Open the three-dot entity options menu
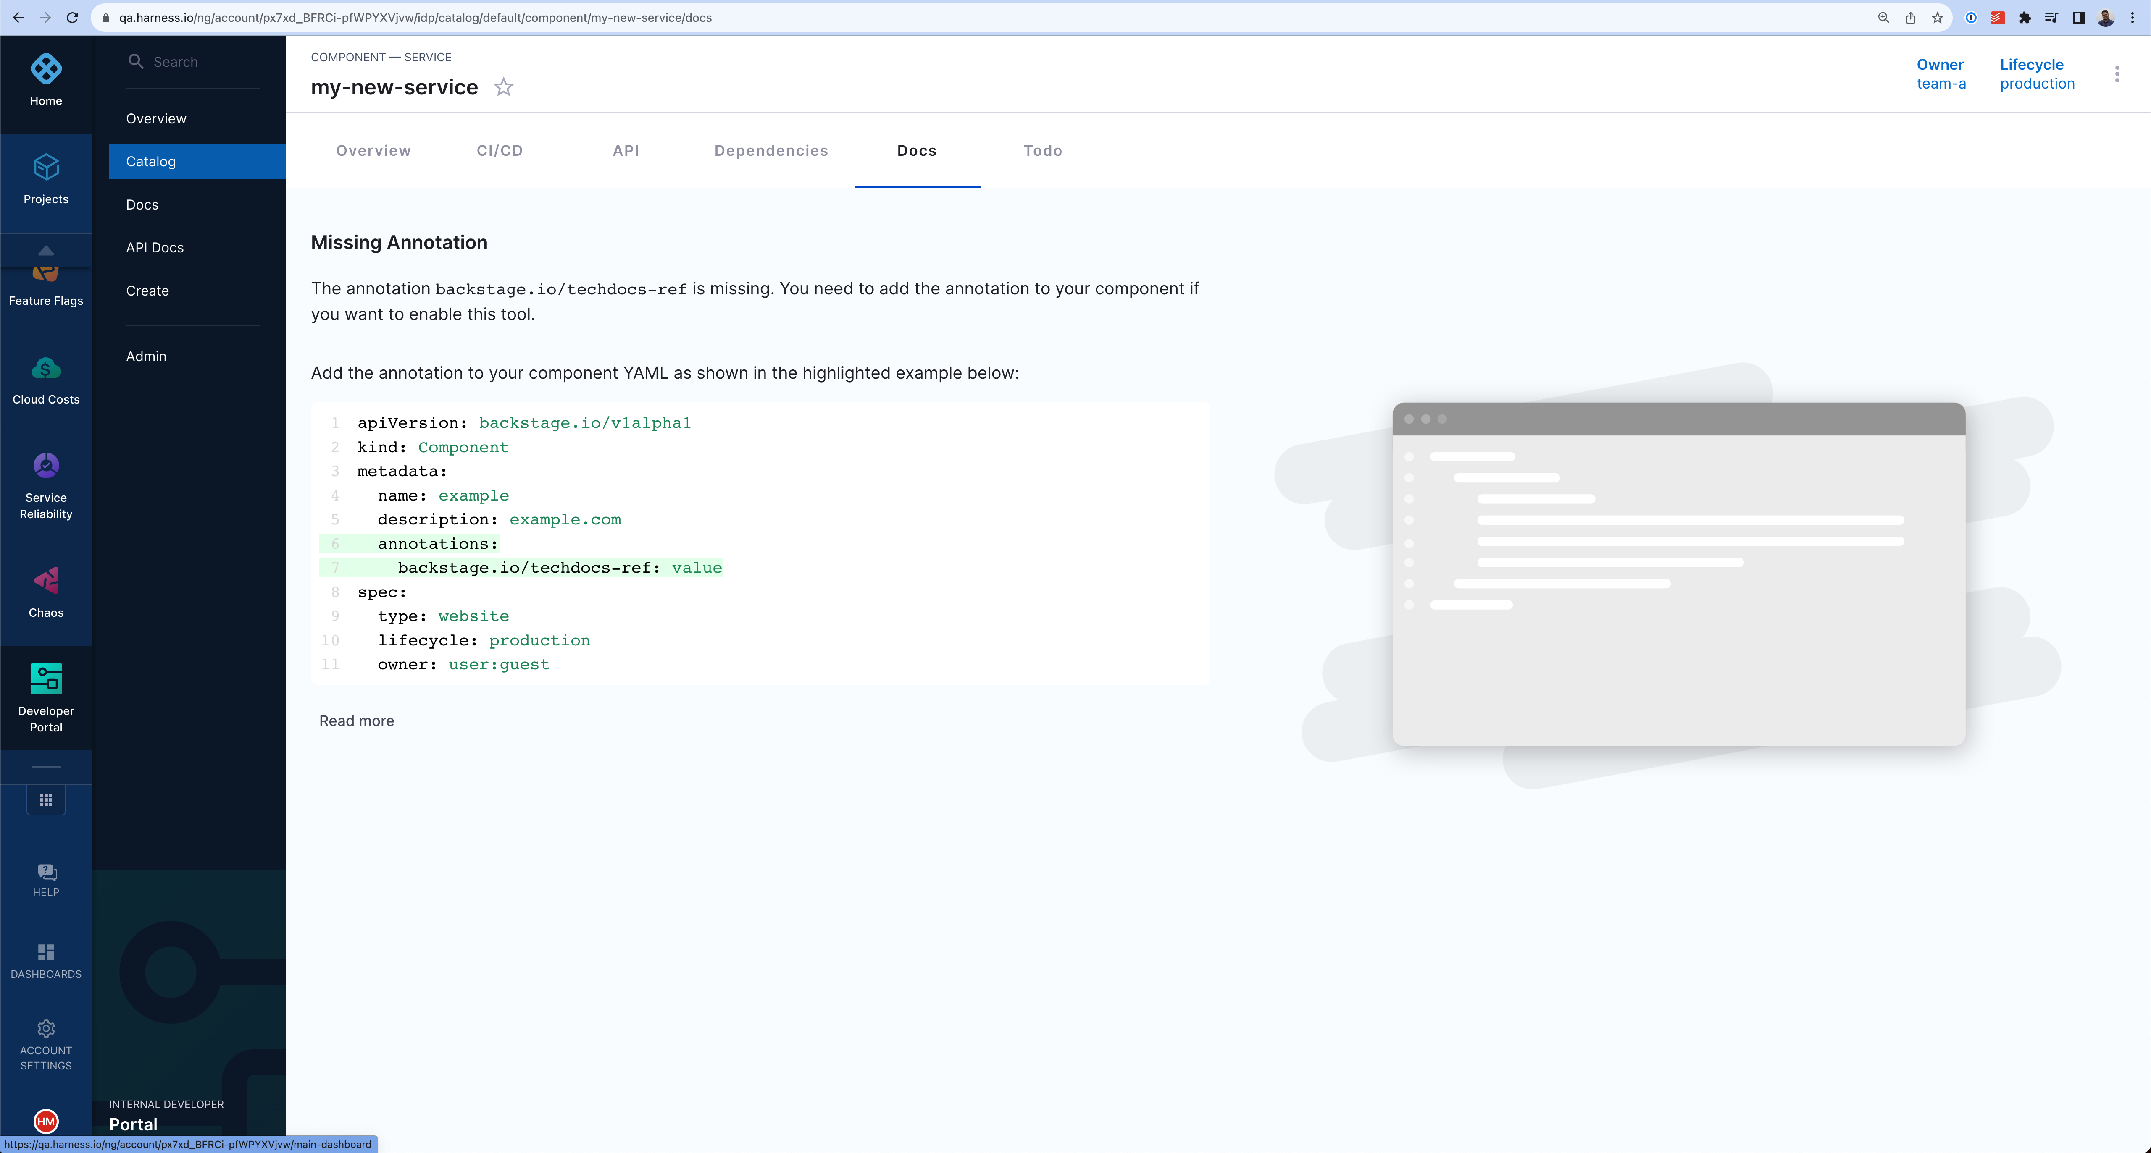This screenshot has width=2151, height=1153. [x=2117, y=74]
